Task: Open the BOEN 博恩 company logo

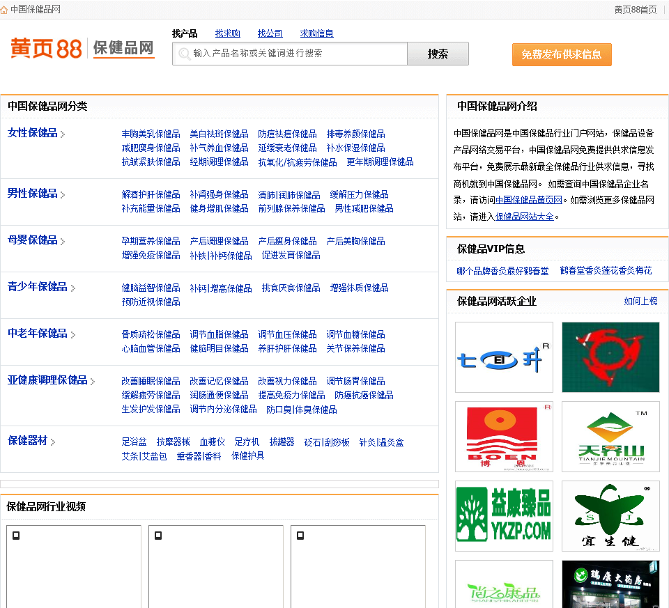Action: click(x=504, y=437)
